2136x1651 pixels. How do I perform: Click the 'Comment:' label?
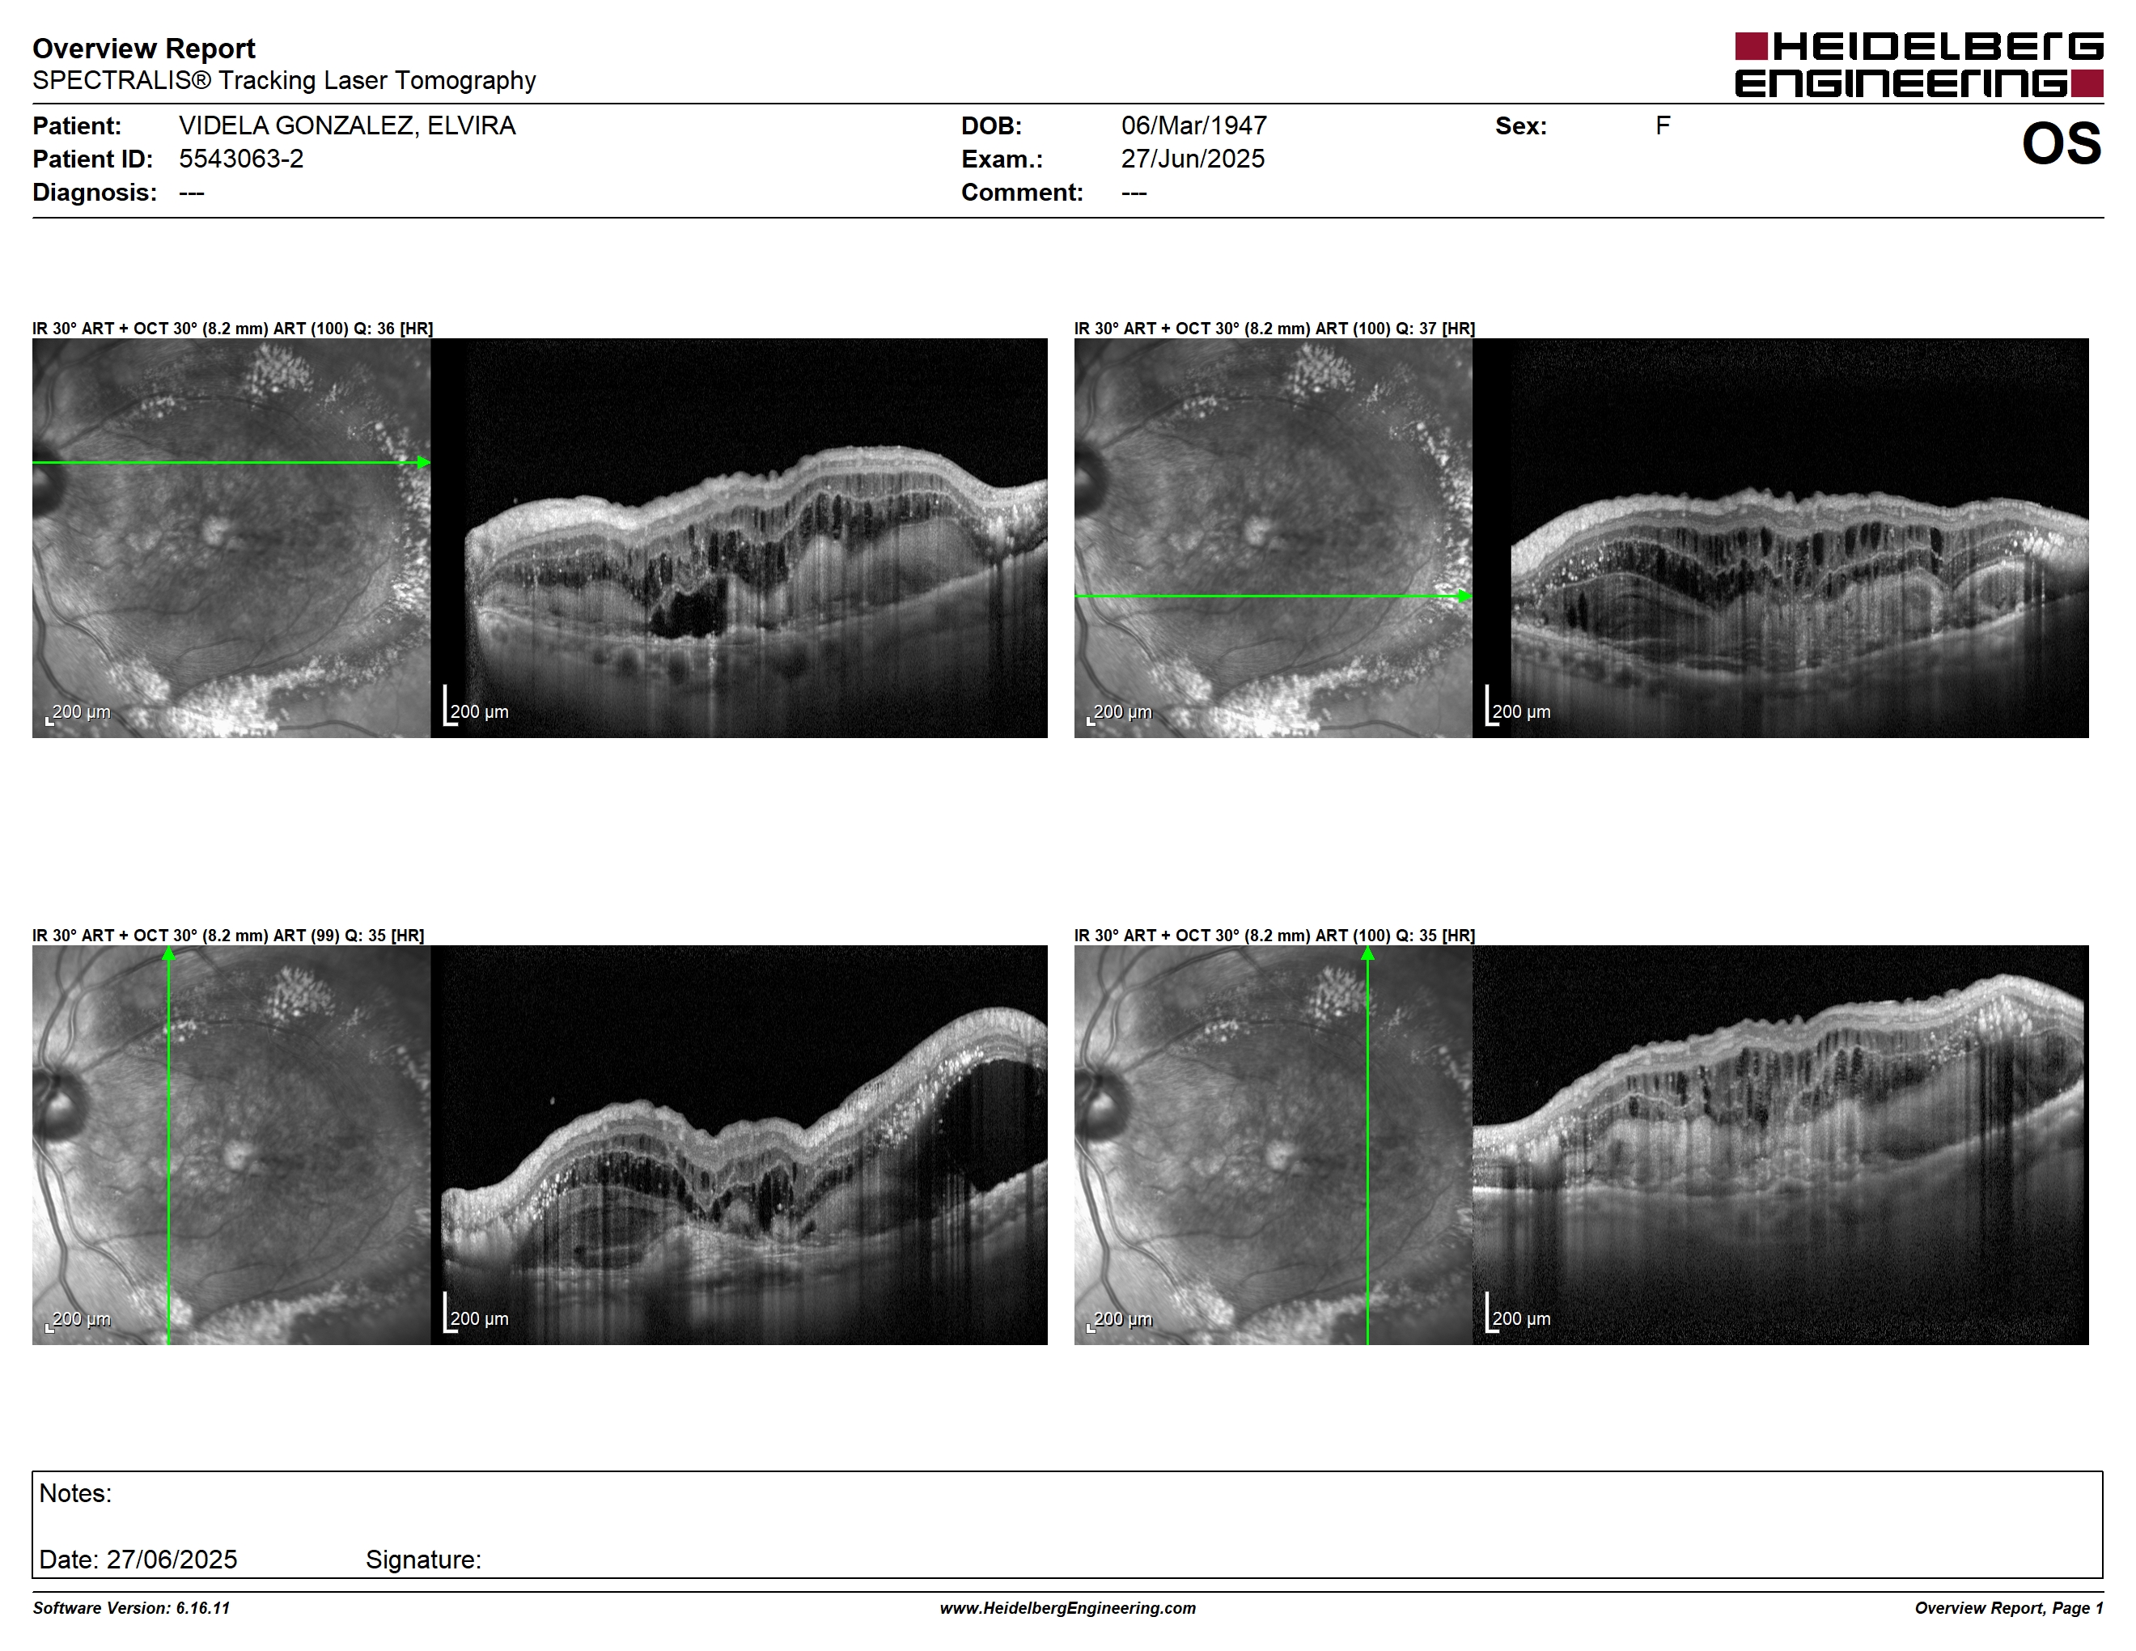[1022, 192]
